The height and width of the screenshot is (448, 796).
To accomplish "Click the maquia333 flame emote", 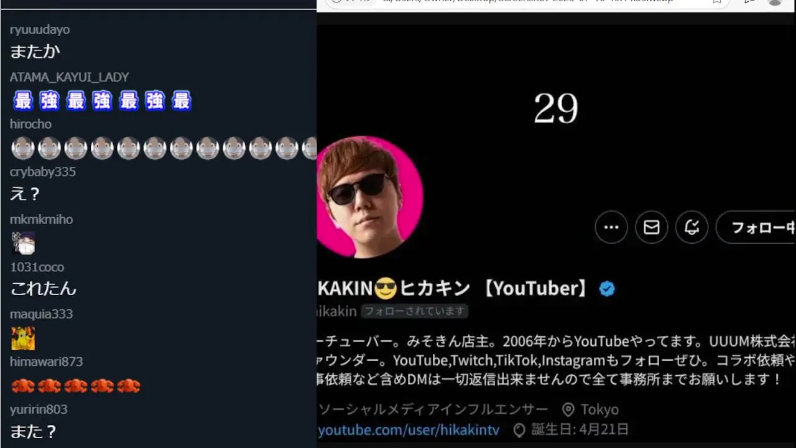I will coord(23,338).
